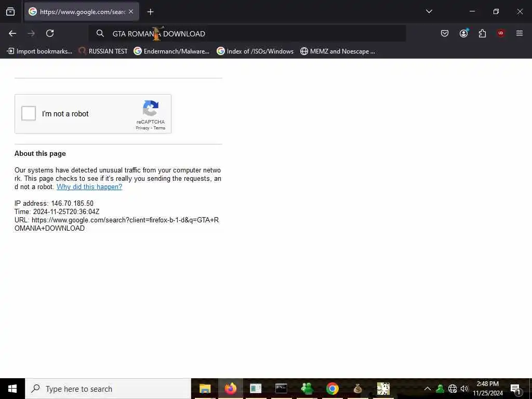Open the RUSSIAN TEST bookmark
This screenshot has height=399, width=532.
[x=103, y=51]
